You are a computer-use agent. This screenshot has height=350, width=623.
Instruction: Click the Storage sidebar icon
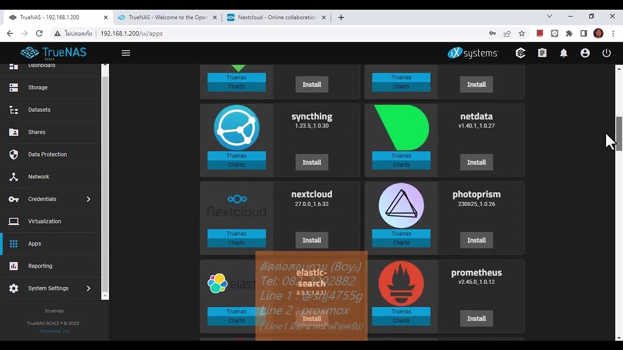tap(14, 87)
